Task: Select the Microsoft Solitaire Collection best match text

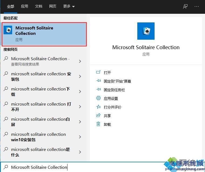Action: click(x=34, y=31)
